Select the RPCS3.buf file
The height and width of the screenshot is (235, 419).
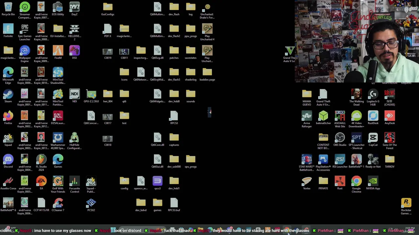[x=174, y=205]
